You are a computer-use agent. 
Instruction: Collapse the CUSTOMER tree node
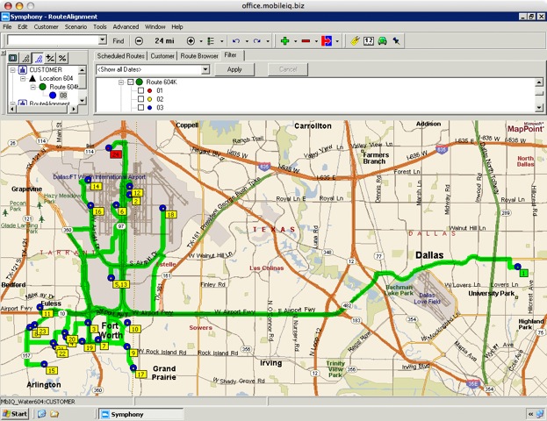click(12, 69)
